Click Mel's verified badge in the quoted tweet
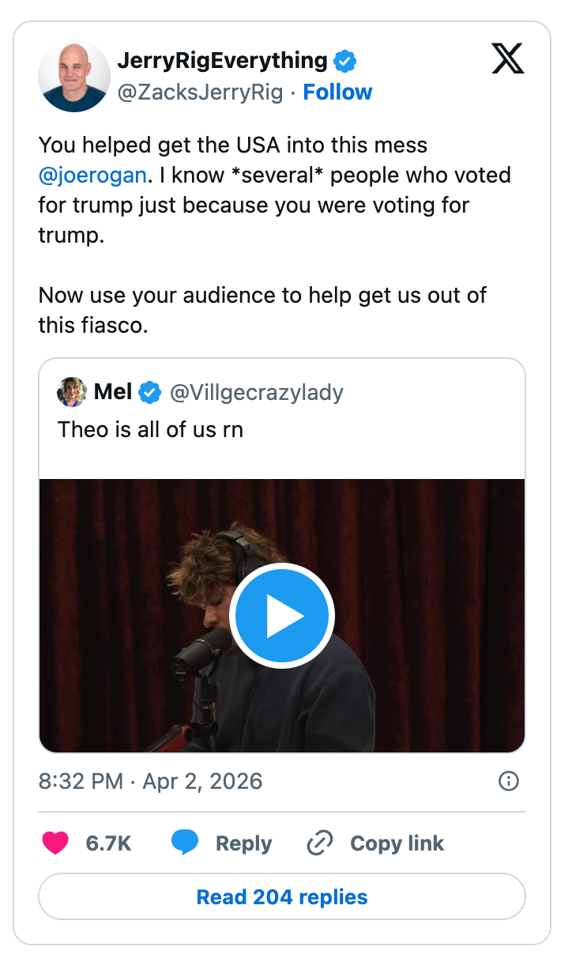This screenshot has height=958, width=572. click(x=149, y=390)
